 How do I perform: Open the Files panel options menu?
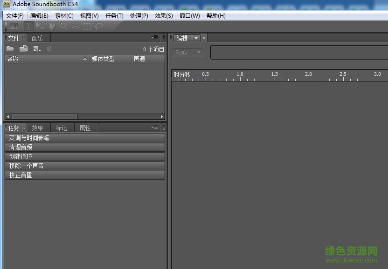pos(154,37)
